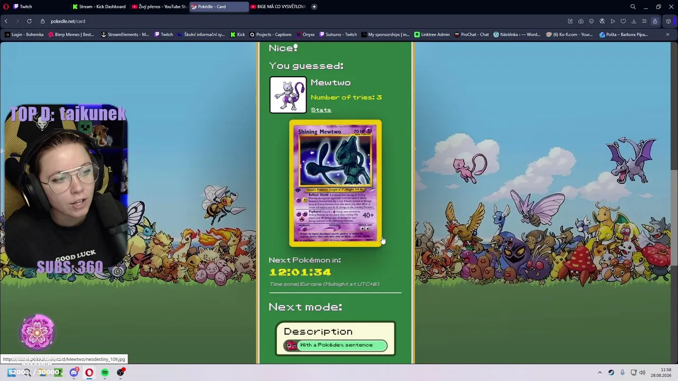Open the Opera icon in the taskbar
The image size is (678, 381).
pyautogui.click(x=89, y=373)
